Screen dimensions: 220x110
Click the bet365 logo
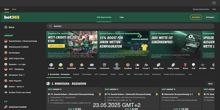click(x=12, y=17)
